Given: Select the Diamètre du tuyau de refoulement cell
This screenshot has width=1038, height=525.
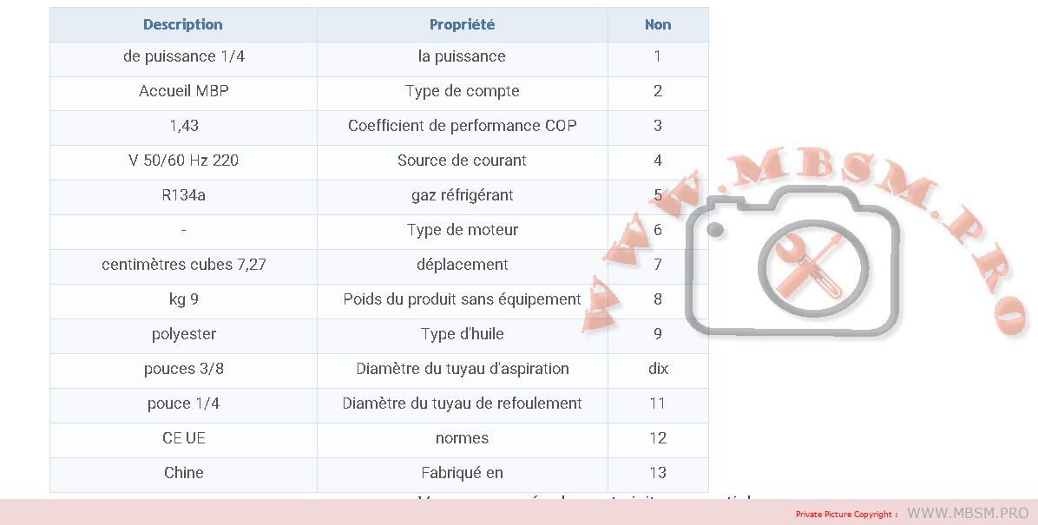Looking at the screenshot, I should tap(462, 404).
